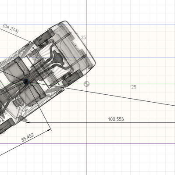Select the blue horizontal line through the car
This screenshot has height=175, width=175.
point(132,57)
